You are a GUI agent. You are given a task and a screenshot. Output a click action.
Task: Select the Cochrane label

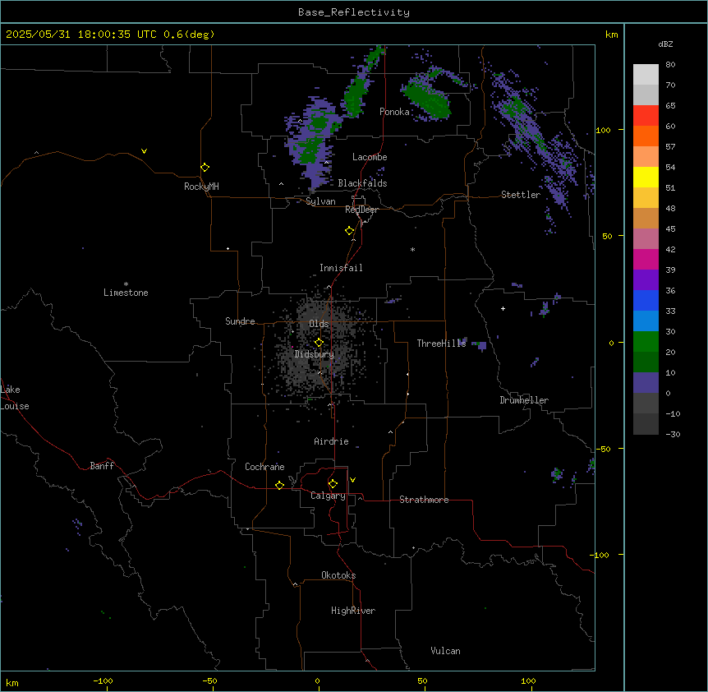pos(264,467)
